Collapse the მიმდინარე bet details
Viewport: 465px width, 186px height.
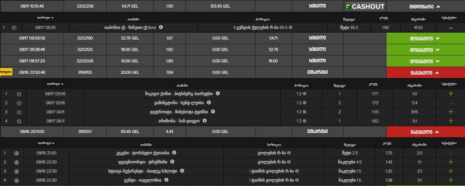coord(425,6)
